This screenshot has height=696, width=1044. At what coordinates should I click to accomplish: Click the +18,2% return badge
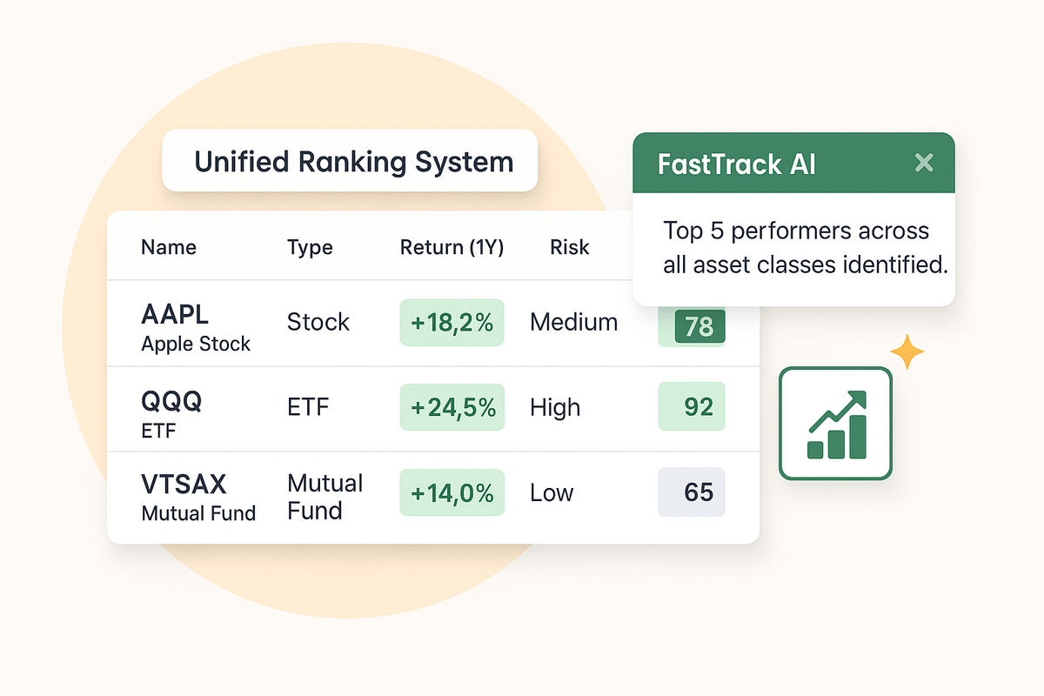[452, 323]
